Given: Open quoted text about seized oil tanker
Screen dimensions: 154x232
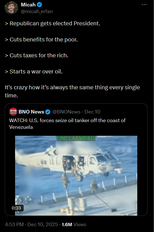Looking at the screenshot, I should [x=67, y=124].
